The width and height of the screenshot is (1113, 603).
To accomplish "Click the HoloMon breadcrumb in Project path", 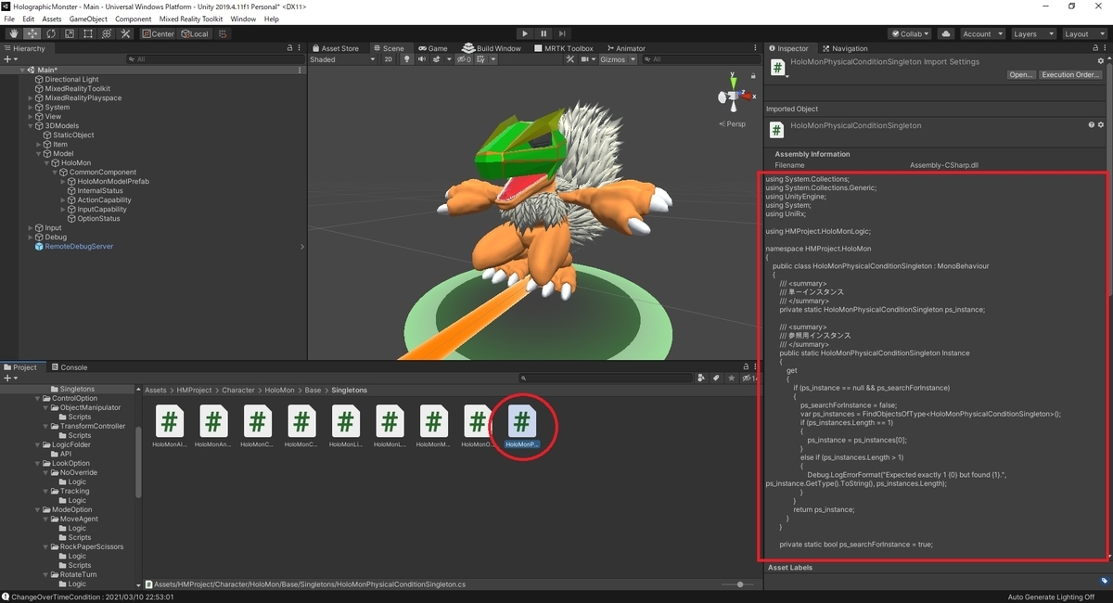I will coord(279,391).
